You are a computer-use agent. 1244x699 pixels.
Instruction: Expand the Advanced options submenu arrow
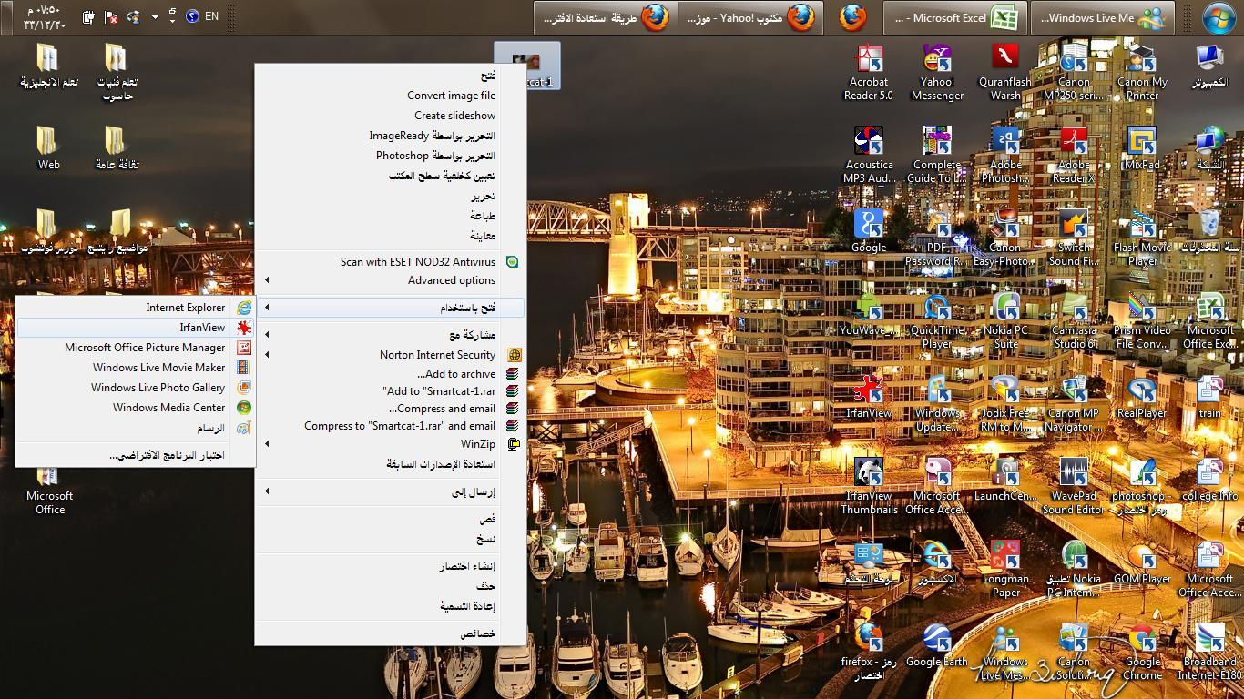267,280
